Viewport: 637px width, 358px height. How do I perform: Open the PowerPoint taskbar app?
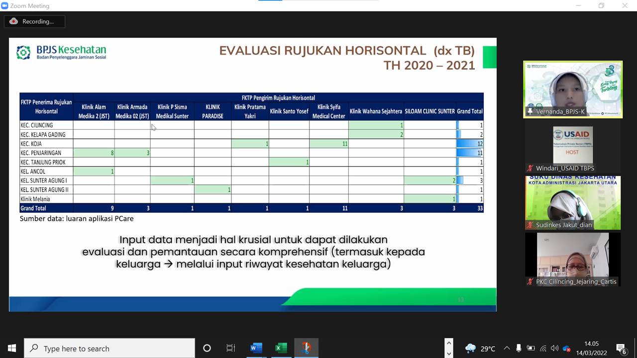[306, 348]
